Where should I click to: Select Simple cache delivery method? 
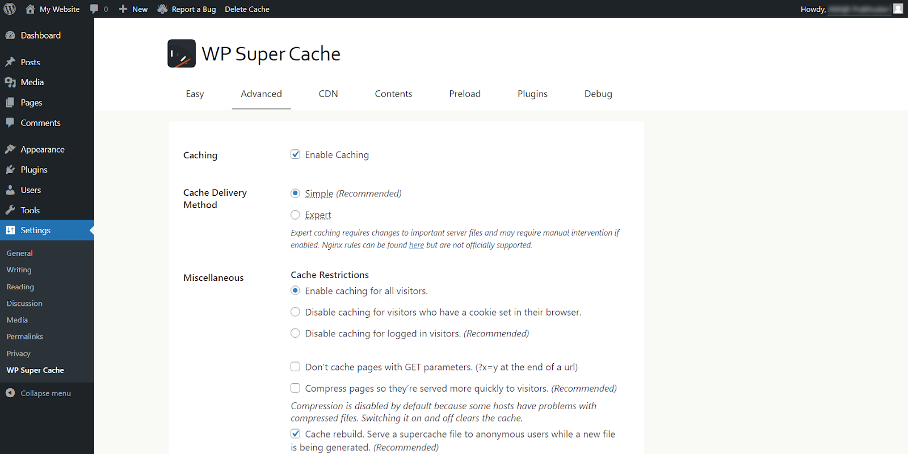click(295, 194)
